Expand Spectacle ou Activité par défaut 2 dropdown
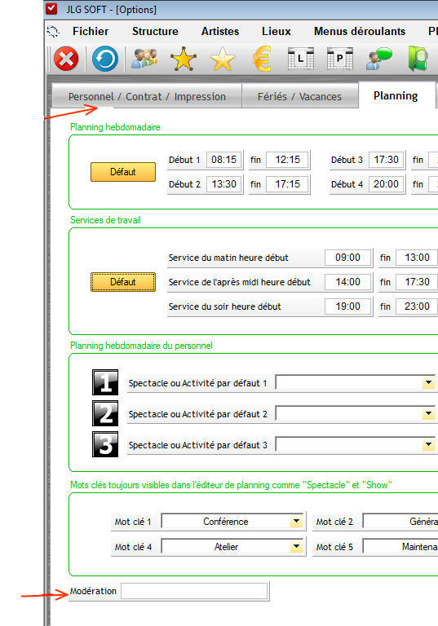Screen dimensions: 438x626 [428, 413]
